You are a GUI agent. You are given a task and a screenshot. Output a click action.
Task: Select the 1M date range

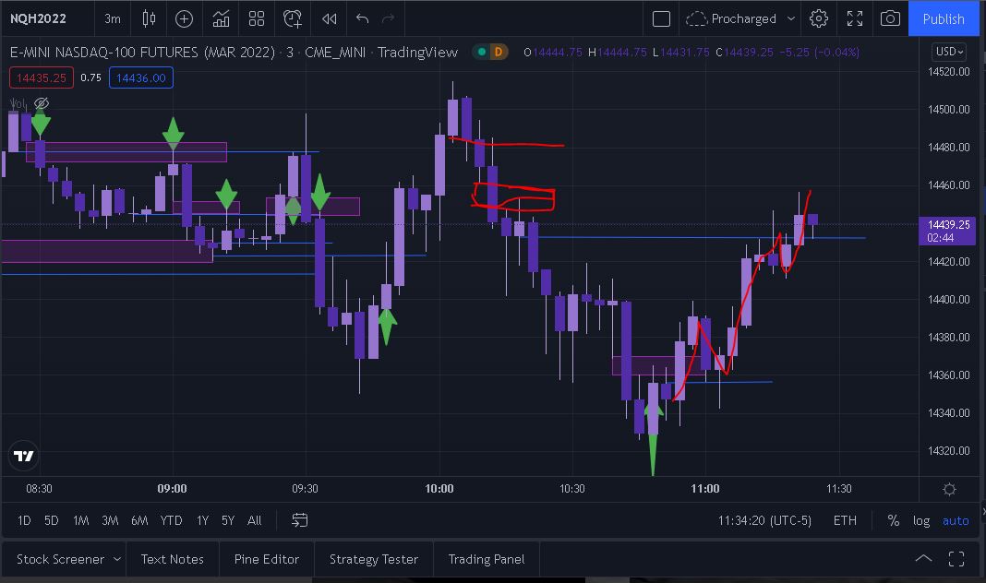(x=80, y=520)
